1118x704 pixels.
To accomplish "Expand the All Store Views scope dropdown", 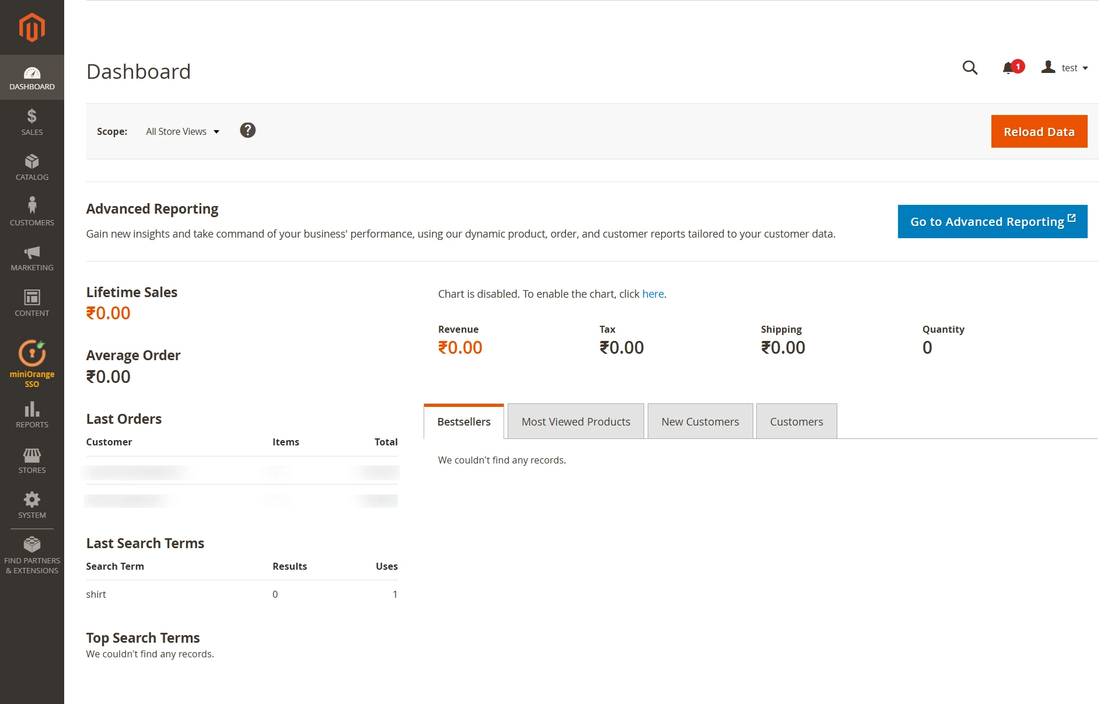I will coord(181,131).
